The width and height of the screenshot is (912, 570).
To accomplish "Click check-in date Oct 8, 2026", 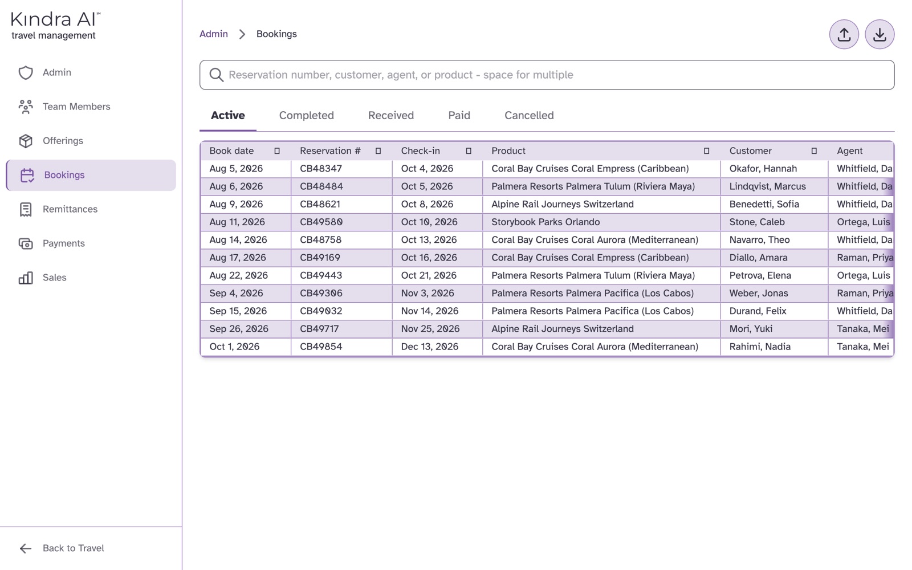I will pos(427,204).
